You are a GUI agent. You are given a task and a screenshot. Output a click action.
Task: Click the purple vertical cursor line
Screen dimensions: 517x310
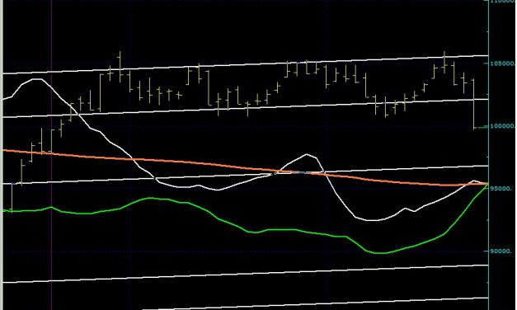(51, 155)
